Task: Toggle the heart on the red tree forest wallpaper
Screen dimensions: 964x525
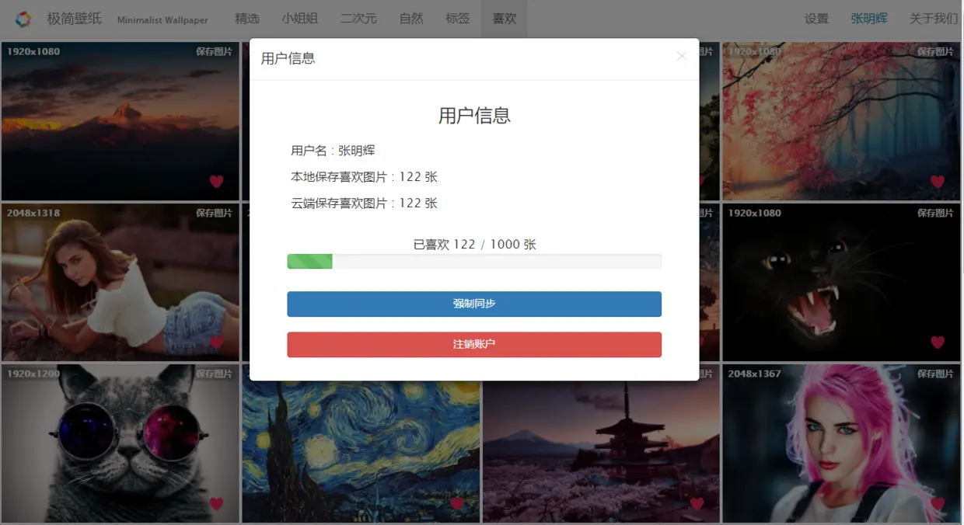Action: [938, 182]
